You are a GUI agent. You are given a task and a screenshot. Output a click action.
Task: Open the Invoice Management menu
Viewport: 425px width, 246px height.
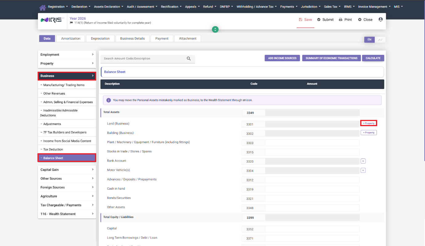pos(374,6)
